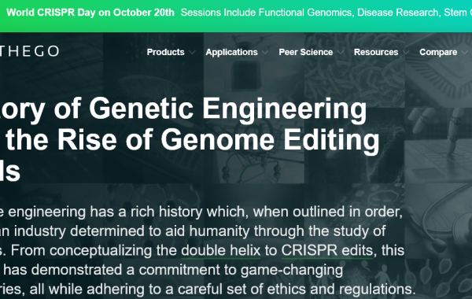Expand the chevron beside Applications

click(x=265, y=53)
